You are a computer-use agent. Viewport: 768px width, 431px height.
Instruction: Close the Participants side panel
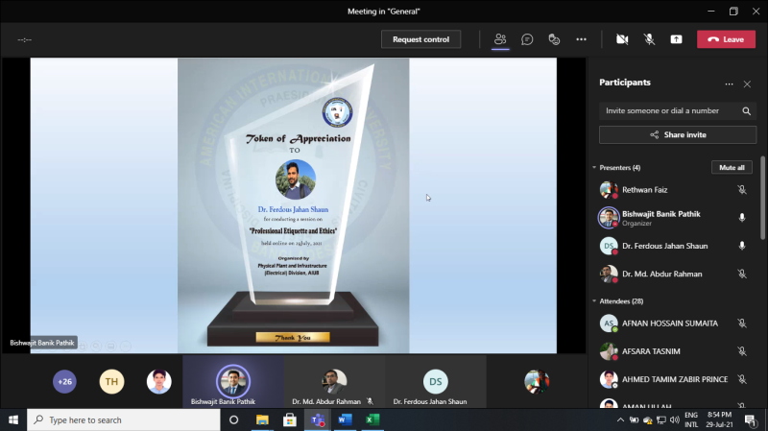(x=747, y=84)
